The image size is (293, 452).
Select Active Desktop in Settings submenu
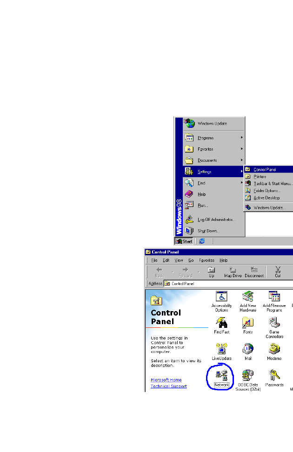tap(269, 198)
